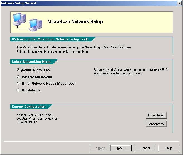Viewport: 183px width, 155px height.
Task: Click the disabled Back button
Action: (100, 148)
